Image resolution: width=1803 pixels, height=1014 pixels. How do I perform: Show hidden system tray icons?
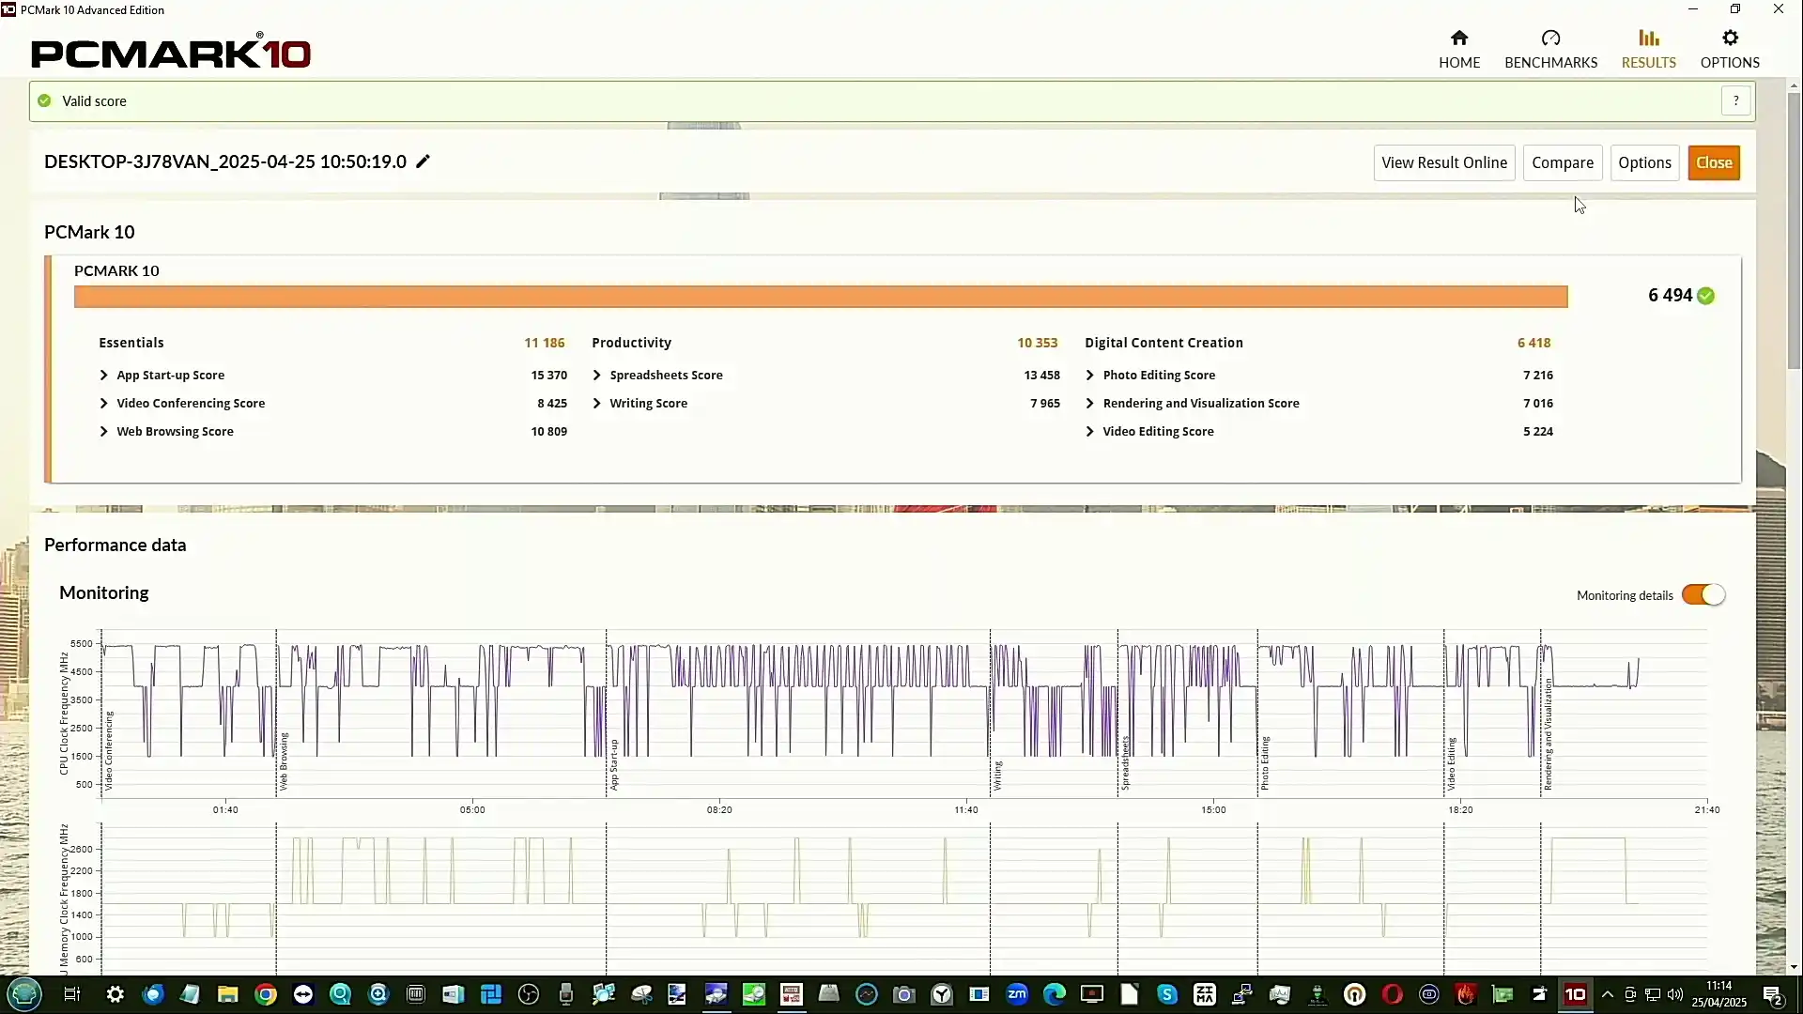click(x=1608, y=994)
